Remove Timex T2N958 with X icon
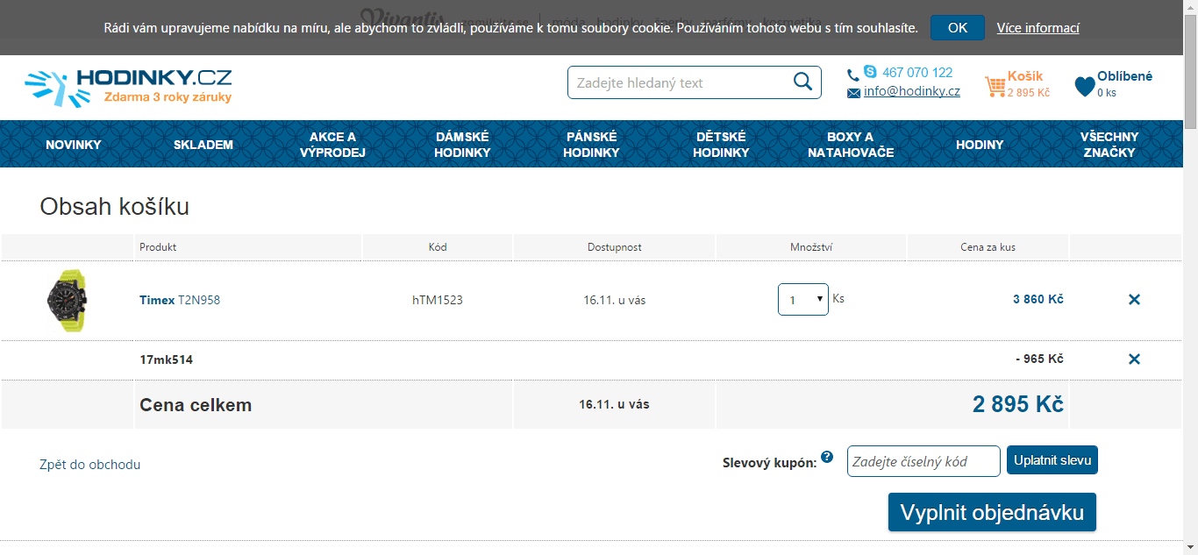Image resolution: width=1198 pixels, height=555 pixels. click(1134, 300)
